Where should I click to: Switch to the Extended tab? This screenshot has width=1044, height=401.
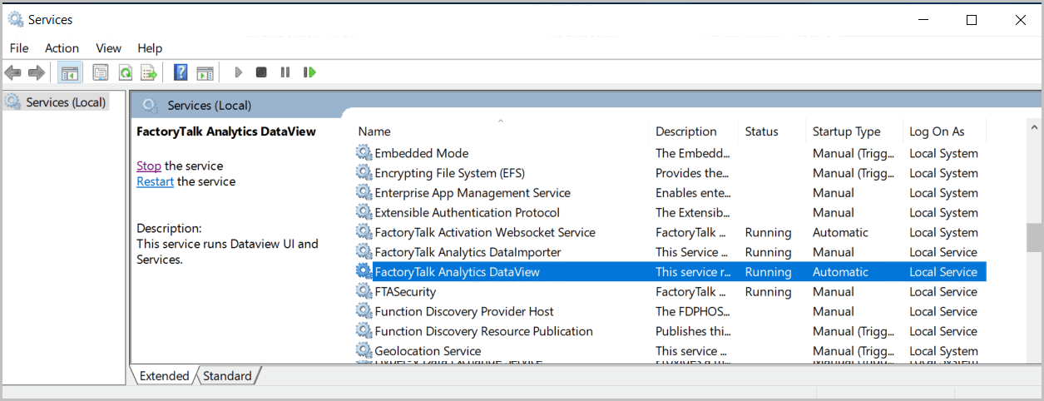164,376
